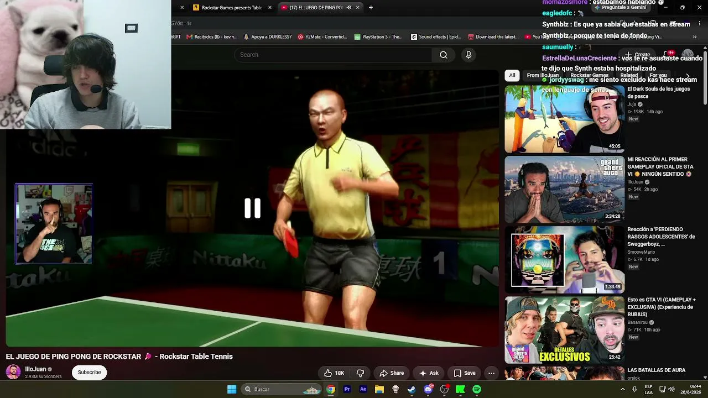
Task: Open the PlayStation 3 bookmark
Action: [x=378, y=37]
